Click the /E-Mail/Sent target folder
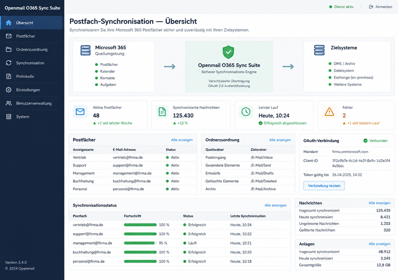Screen dimensions: 398x280 261,165
